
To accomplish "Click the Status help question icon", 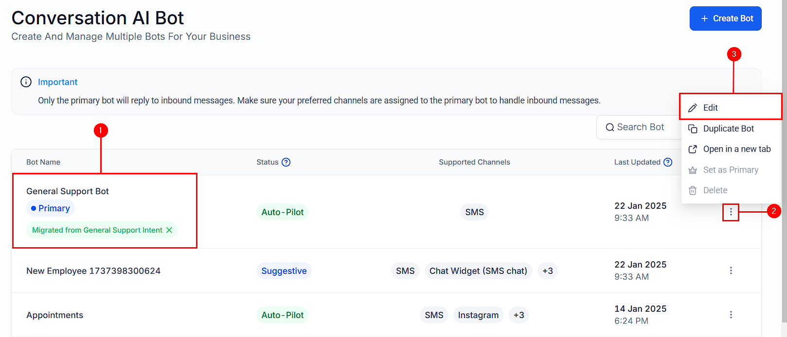I will (286, 162).
